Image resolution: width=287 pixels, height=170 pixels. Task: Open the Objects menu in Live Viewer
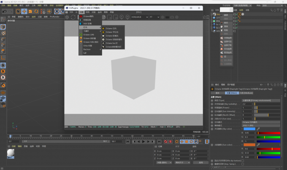pos(81,12)
